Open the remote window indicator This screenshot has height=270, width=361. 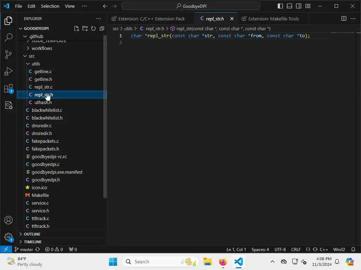(6, 249)
